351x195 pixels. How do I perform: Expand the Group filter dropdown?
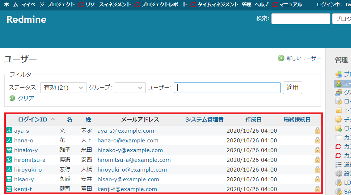[x=130, y=88]
